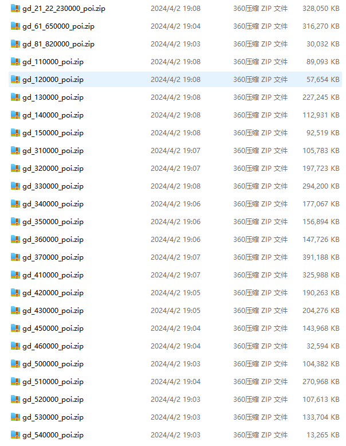
Task: Click the zip icon of gd_370000_poi.zip
Action: pos(15,257)
